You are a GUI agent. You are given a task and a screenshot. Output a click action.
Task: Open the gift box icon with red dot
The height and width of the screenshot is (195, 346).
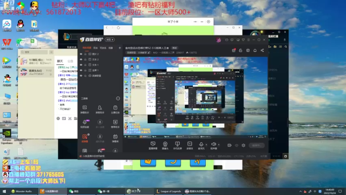tap(234, 50)
